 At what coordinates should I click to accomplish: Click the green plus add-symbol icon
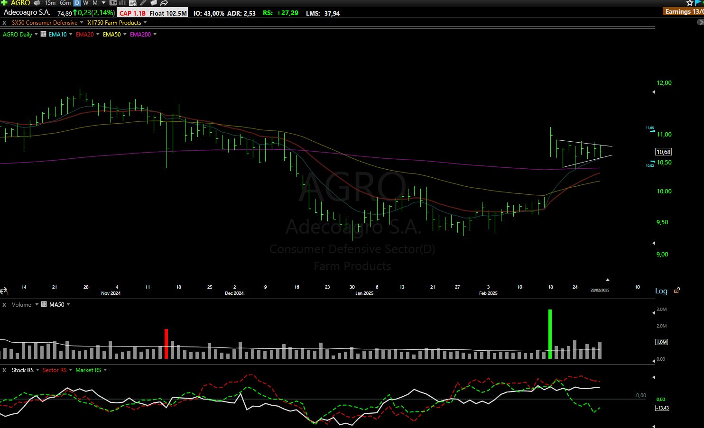[4, 3]
